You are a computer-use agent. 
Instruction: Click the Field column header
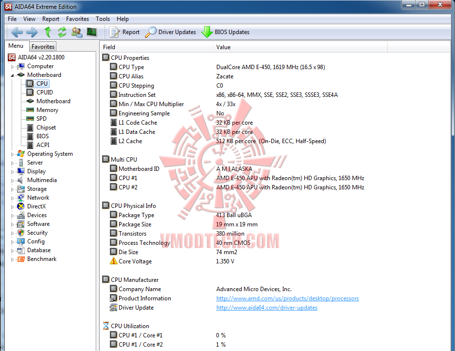click(157, 47)
